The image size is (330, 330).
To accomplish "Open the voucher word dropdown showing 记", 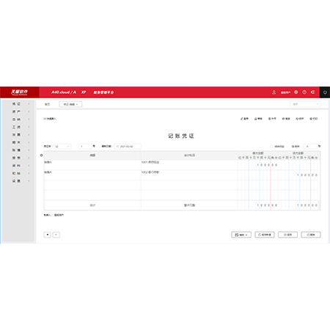I will tap(62, 147).
